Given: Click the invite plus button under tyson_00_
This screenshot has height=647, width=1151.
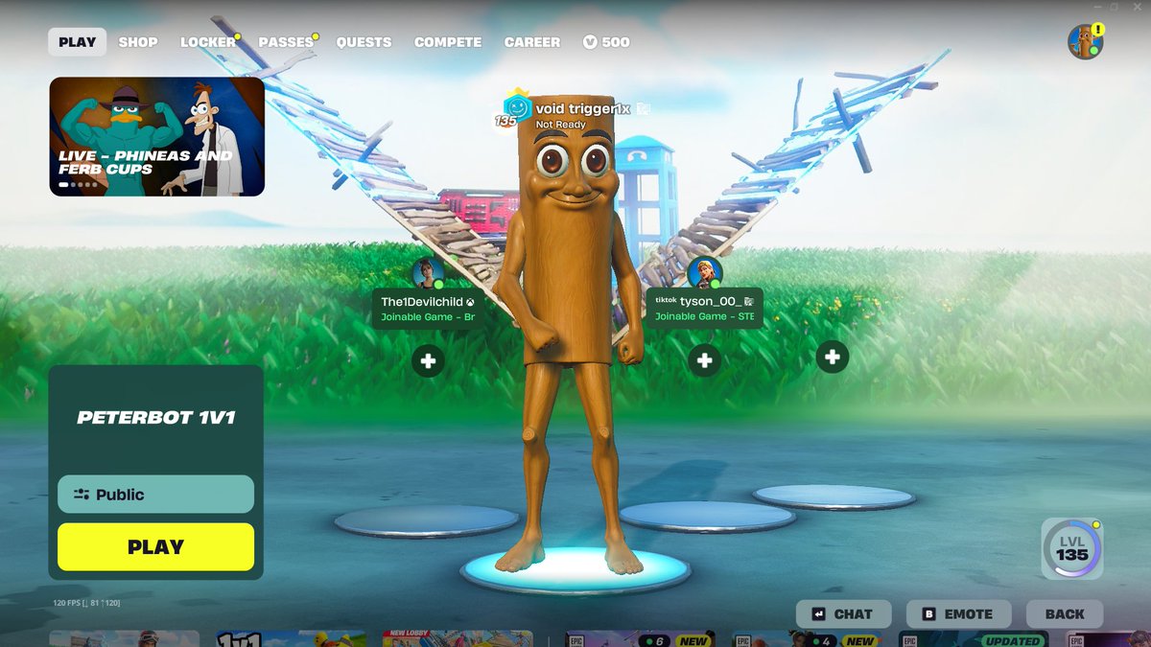Looking at the screenshot, I should pyautogui.click(x=705, y=360).
